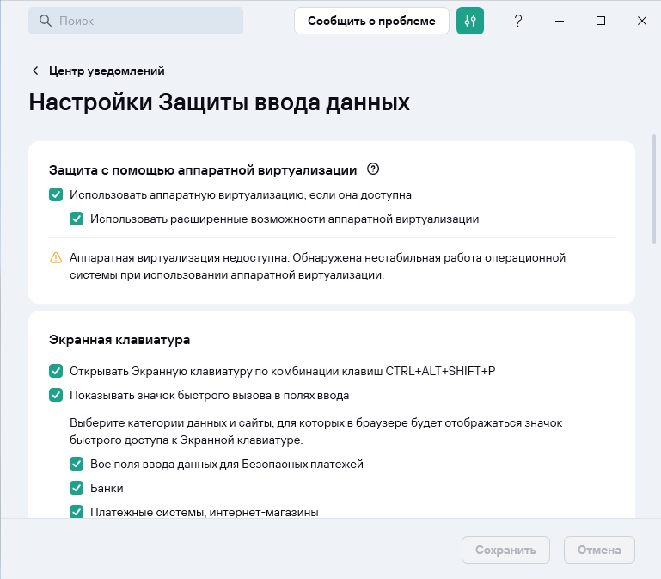Click the Отмена button
Screen dimensions: 661x579
[599, 550]
